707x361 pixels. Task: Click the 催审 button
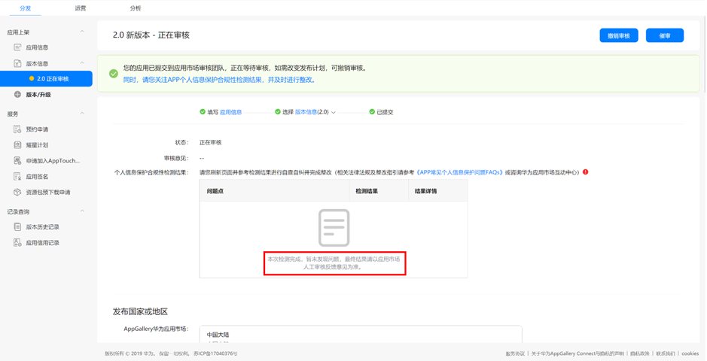664,35
